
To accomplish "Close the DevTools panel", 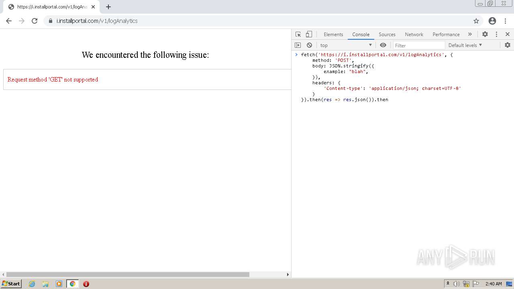I will (508, 35).
